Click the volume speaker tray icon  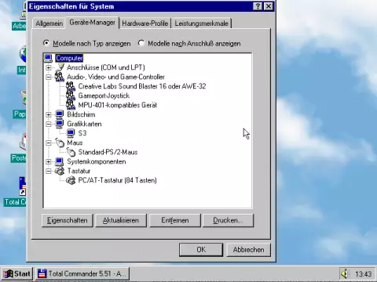(344, 273)
